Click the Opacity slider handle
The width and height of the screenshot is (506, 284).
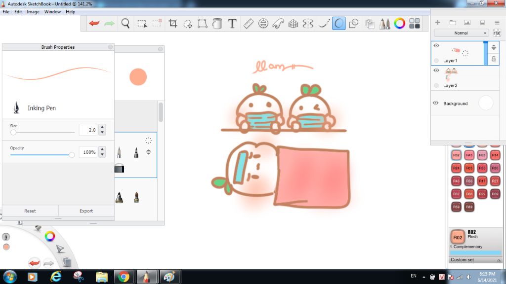click(72, 155)
